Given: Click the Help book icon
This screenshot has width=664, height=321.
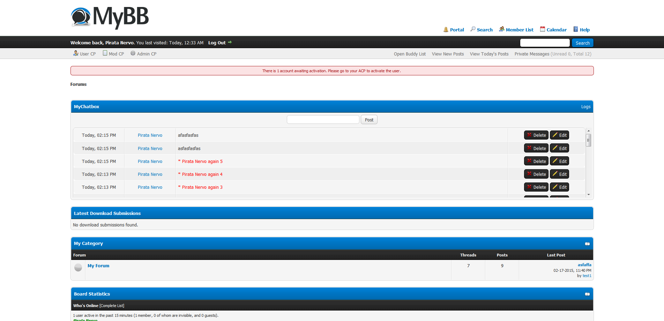Looking at the screenshot, I should click(x=576, y=29).
